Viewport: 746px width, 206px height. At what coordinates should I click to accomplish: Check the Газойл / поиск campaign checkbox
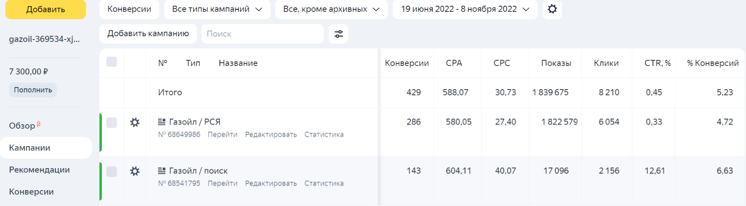(x=111, y=172)
